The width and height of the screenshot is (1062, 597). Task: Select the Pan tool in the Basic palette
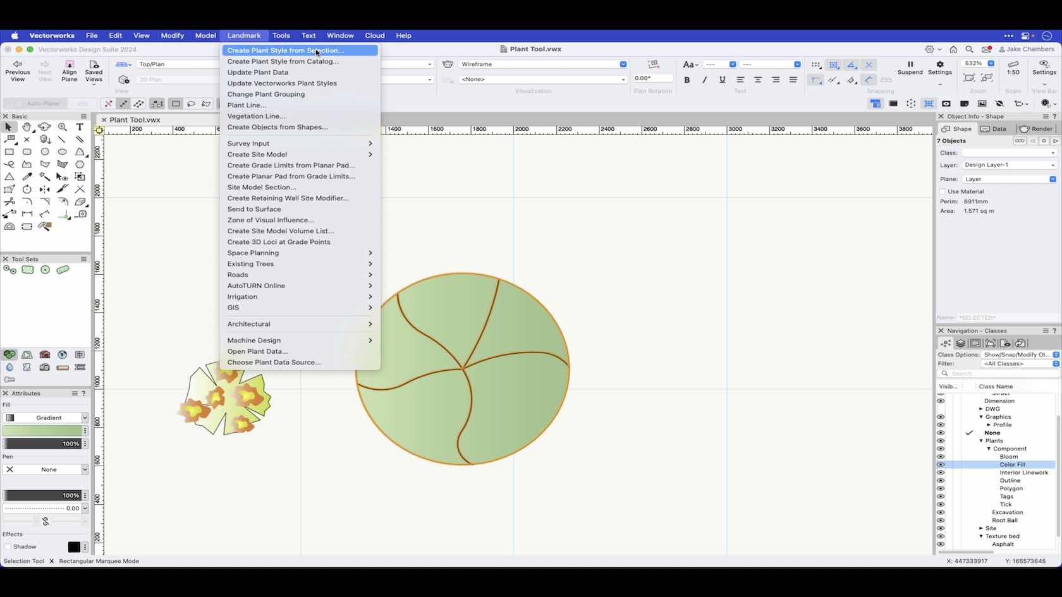(x=27, y=127)
